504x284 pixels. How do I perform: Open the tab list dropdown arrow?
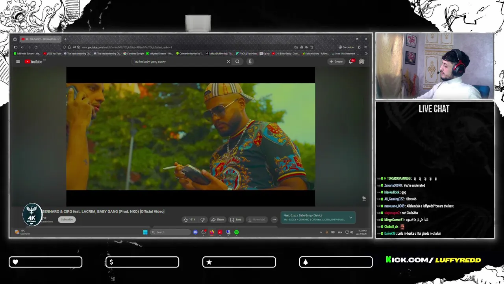coord(333,39)
